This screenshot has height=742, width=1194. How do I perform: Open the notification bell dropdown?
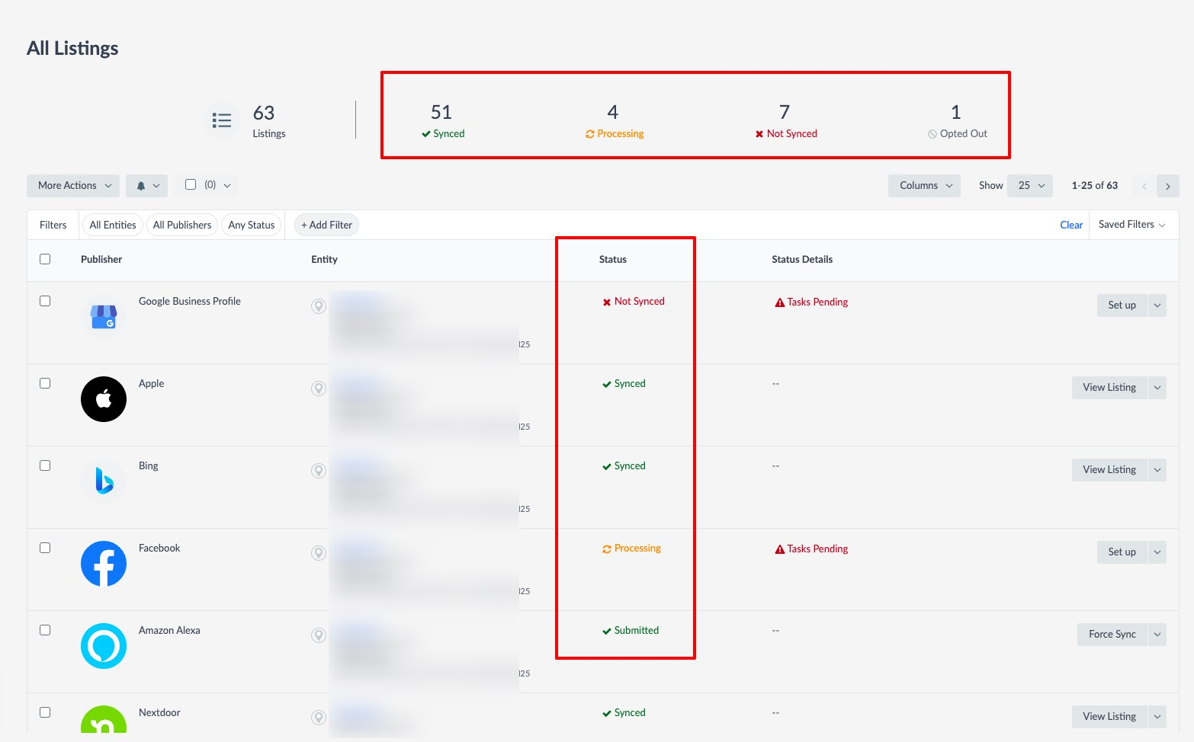[x=147, y=185]
